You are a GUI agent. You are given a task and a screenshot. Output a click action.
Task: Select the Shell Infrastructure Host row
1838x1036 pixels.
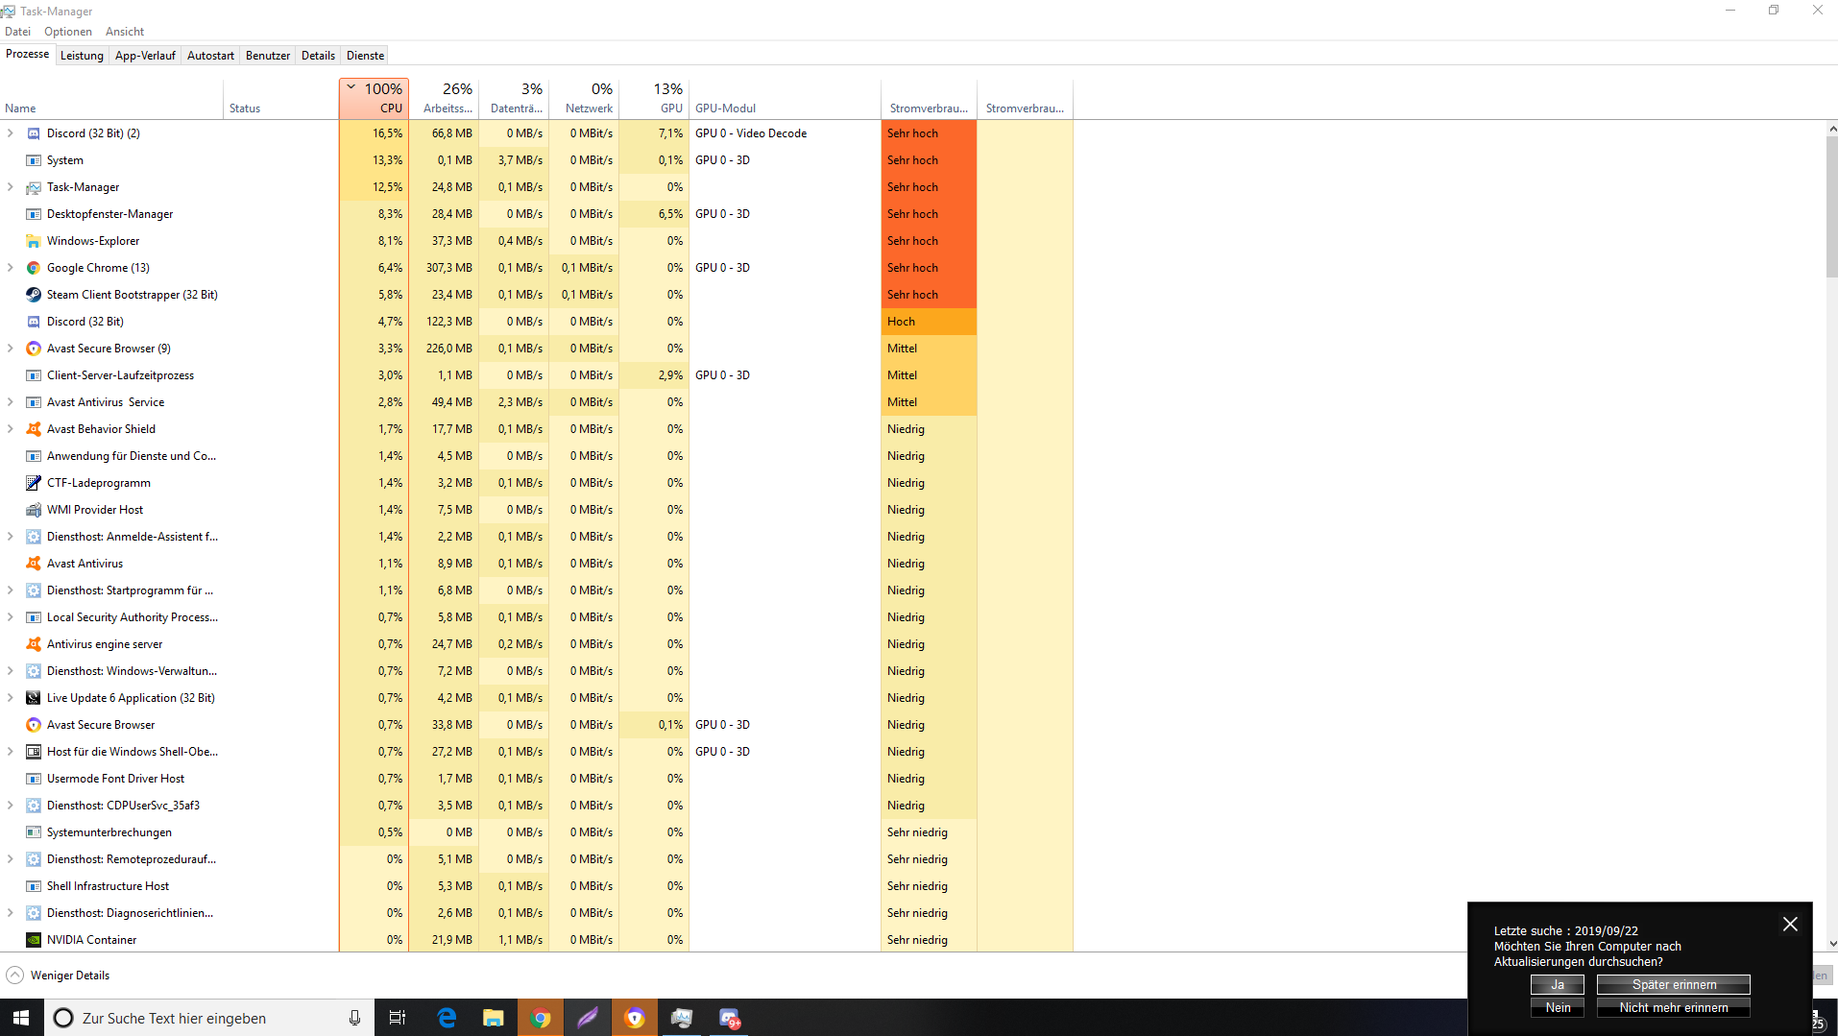pos(536,886)
